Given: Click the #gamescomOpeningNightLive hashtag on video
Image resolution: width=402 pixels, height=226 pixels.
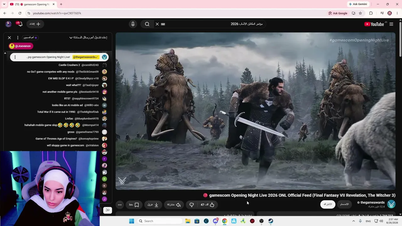Looking at the screenshot, I should pyautogui.click(x=359, y=40).
